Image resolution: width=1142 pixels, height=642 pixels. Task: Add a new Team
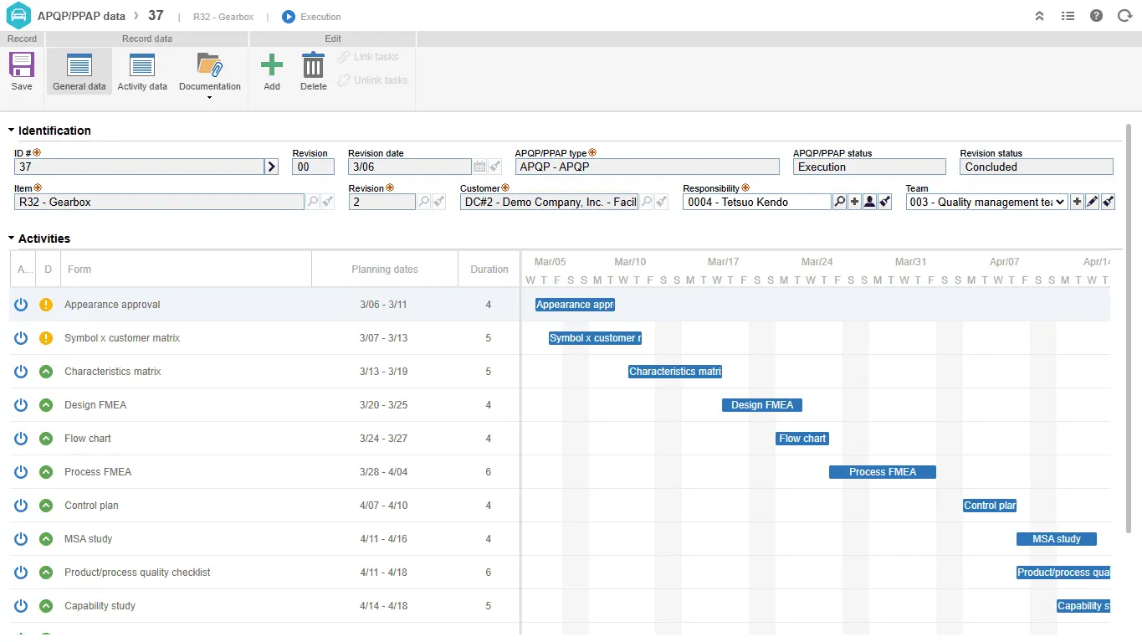click(x=1077, y=202)
